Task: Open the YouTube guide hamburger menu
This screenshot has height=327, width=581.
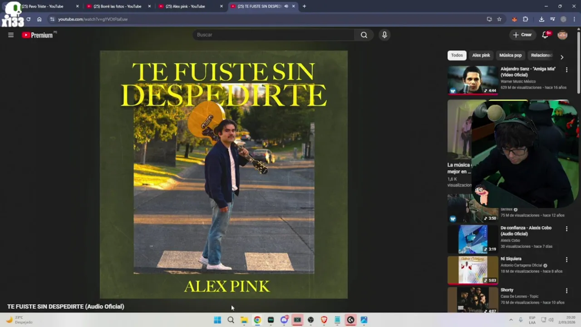Action: (x=11, y=35)
